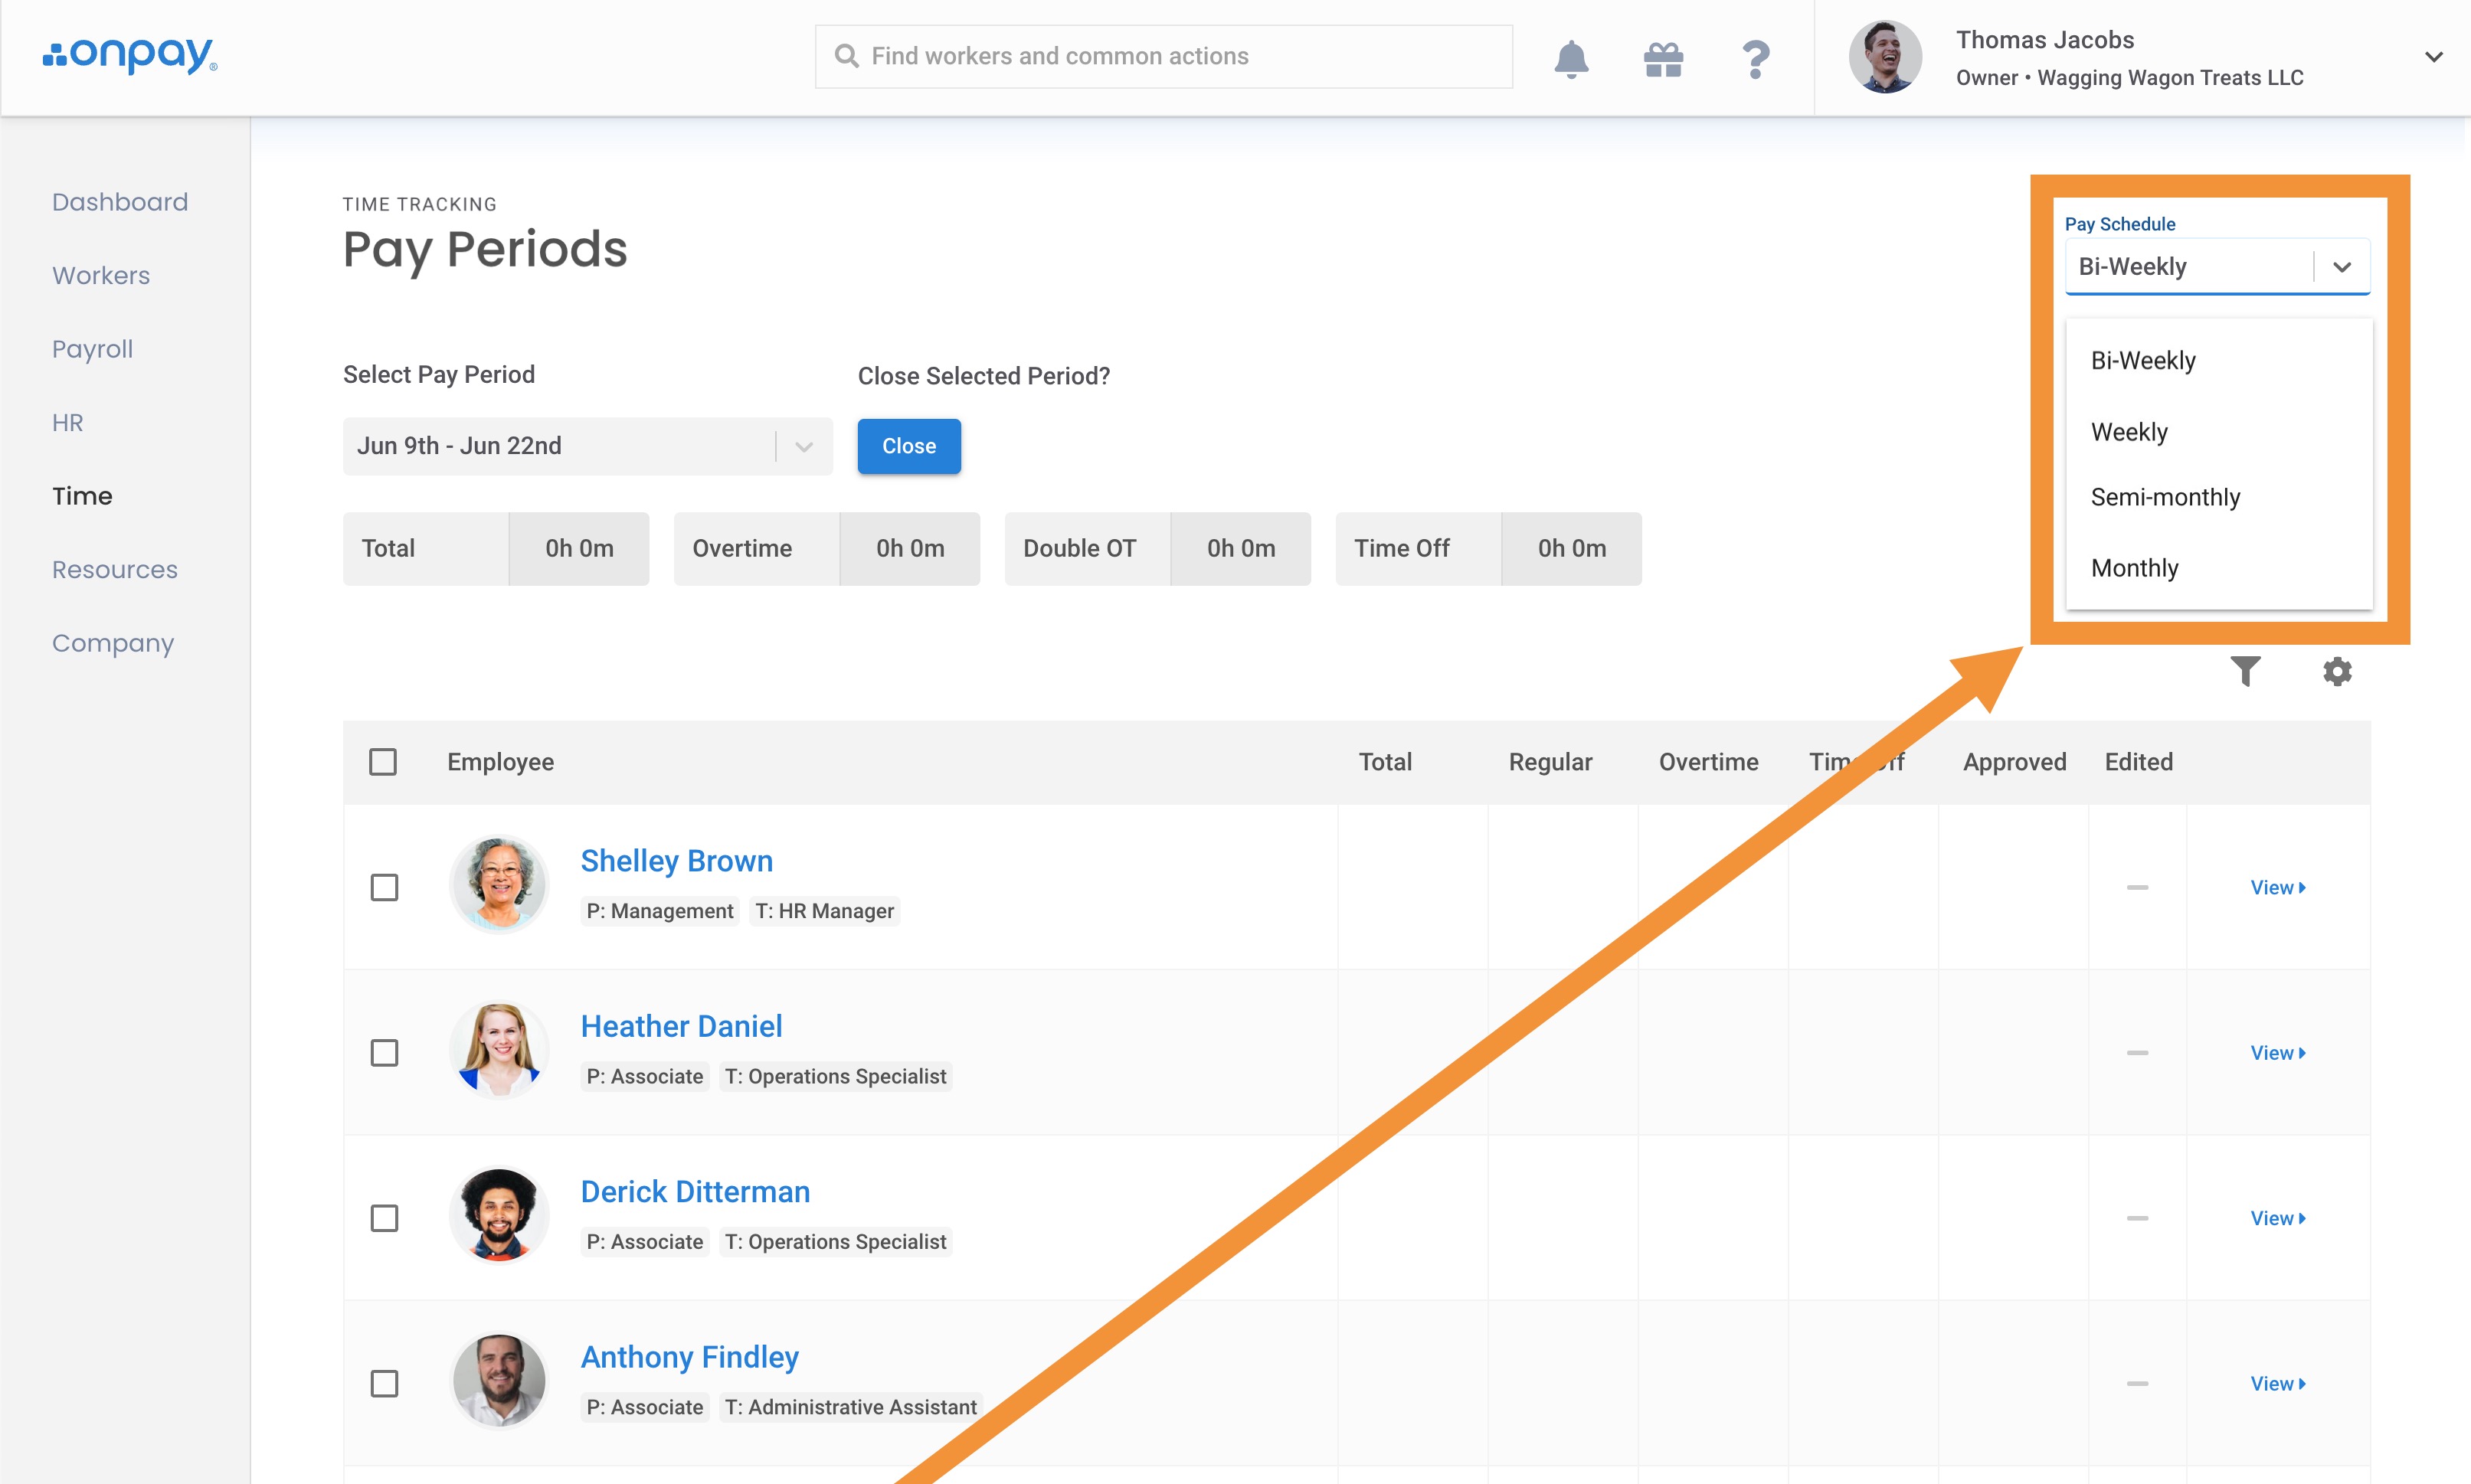This screenshot has height=1484, width=2471.
Task: Click Shelley Brown's P: Management tag
Action: (660, 911)
